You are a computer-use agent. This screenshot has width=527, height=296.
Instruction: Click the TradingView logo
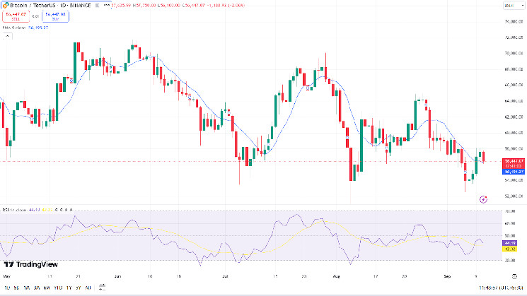(31, 264)
